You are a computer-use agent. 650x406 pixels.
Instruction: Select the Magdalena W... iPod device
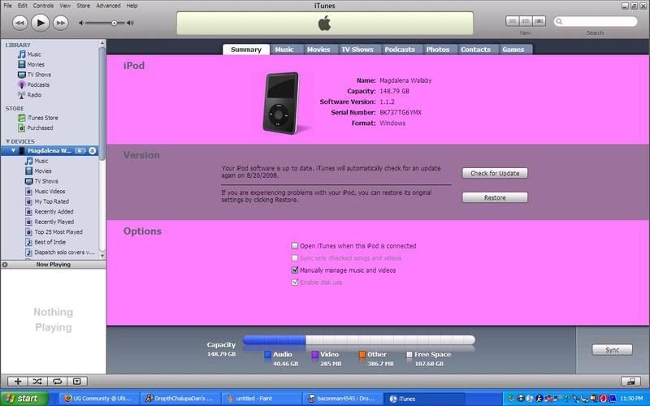pyautogui.click(x=50, y=151)
